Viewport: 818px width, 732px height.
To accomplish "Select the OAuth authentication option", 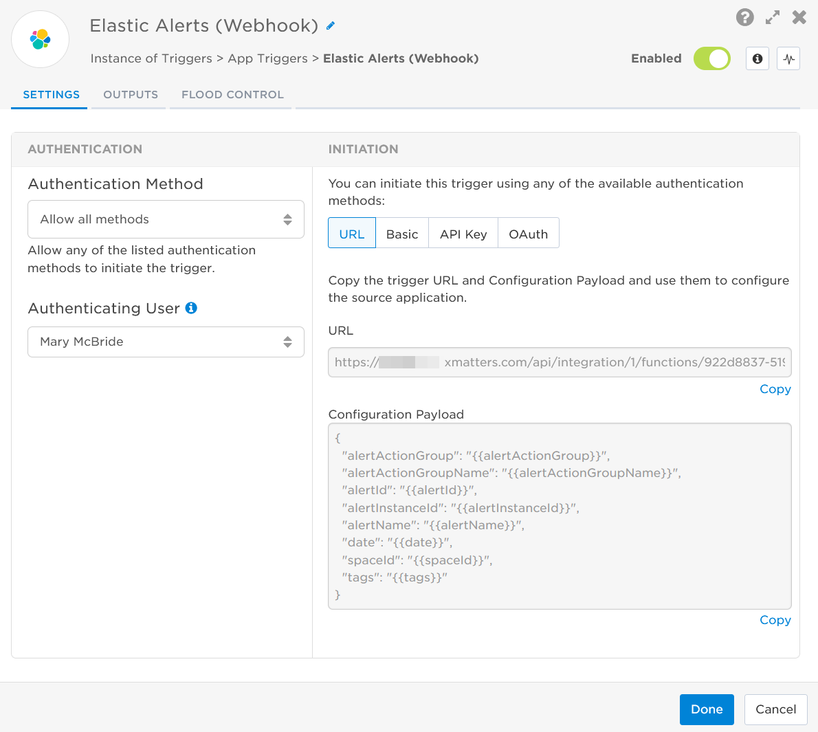I will coord(529,234).
